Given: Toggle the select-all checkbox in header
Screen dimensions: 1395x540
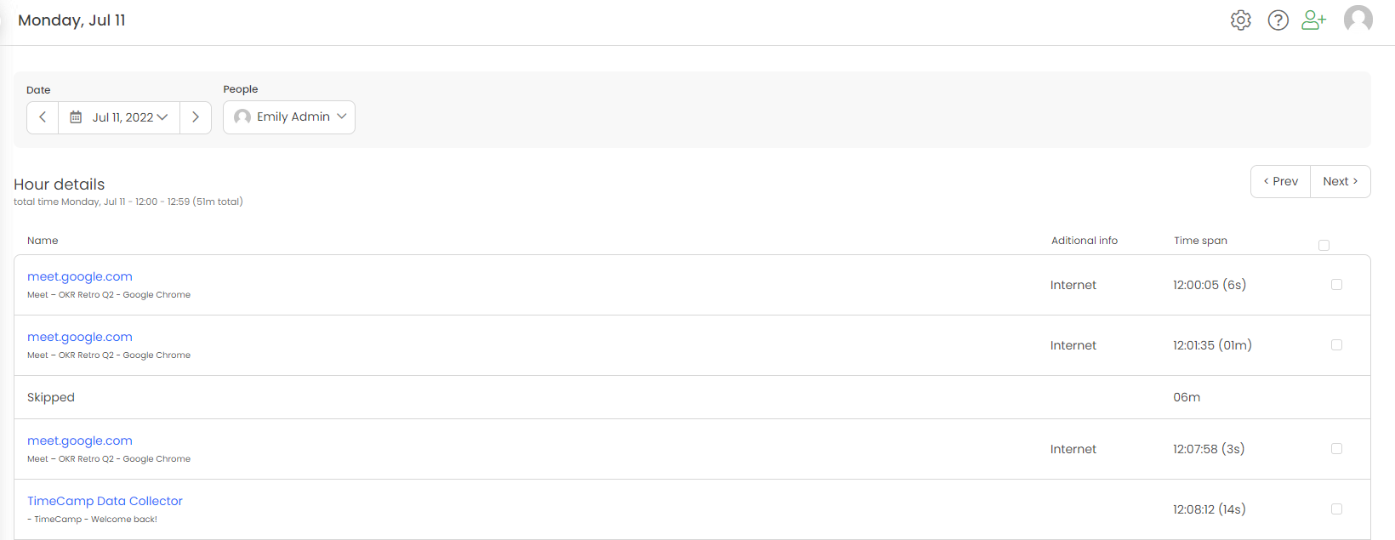Looking at the screenshot, I should point(1324,246).
